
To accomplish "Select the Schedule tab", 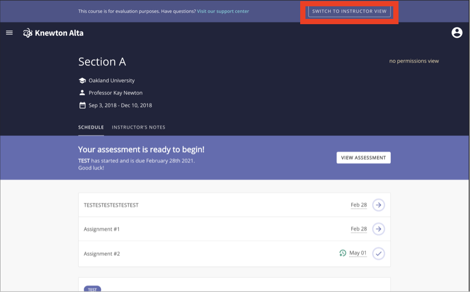I will click(91, 127).
